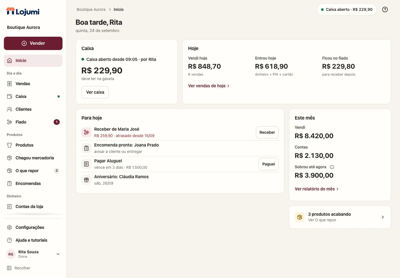This screenshot has width=400, height=278.
Task: Click the Lojumi logo
Action: (x=23, y=11)
